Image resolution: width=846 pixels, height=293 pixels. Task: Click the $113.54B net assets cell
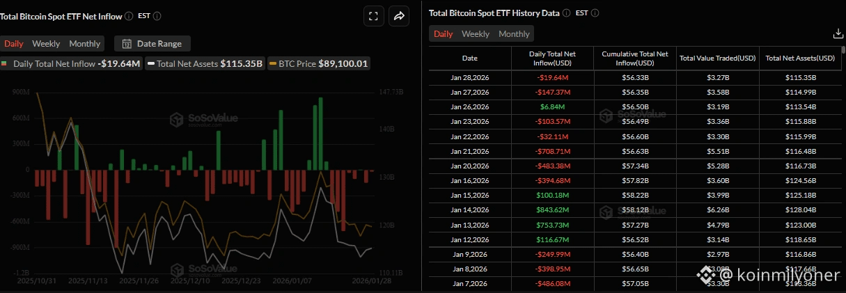coord(801,106)
